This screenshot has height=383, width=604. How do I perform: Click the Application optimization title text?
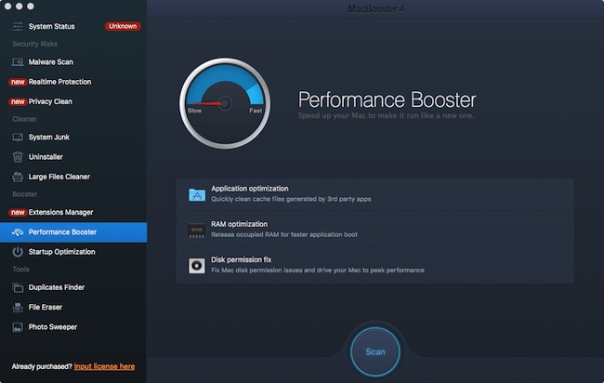(250, 189)
